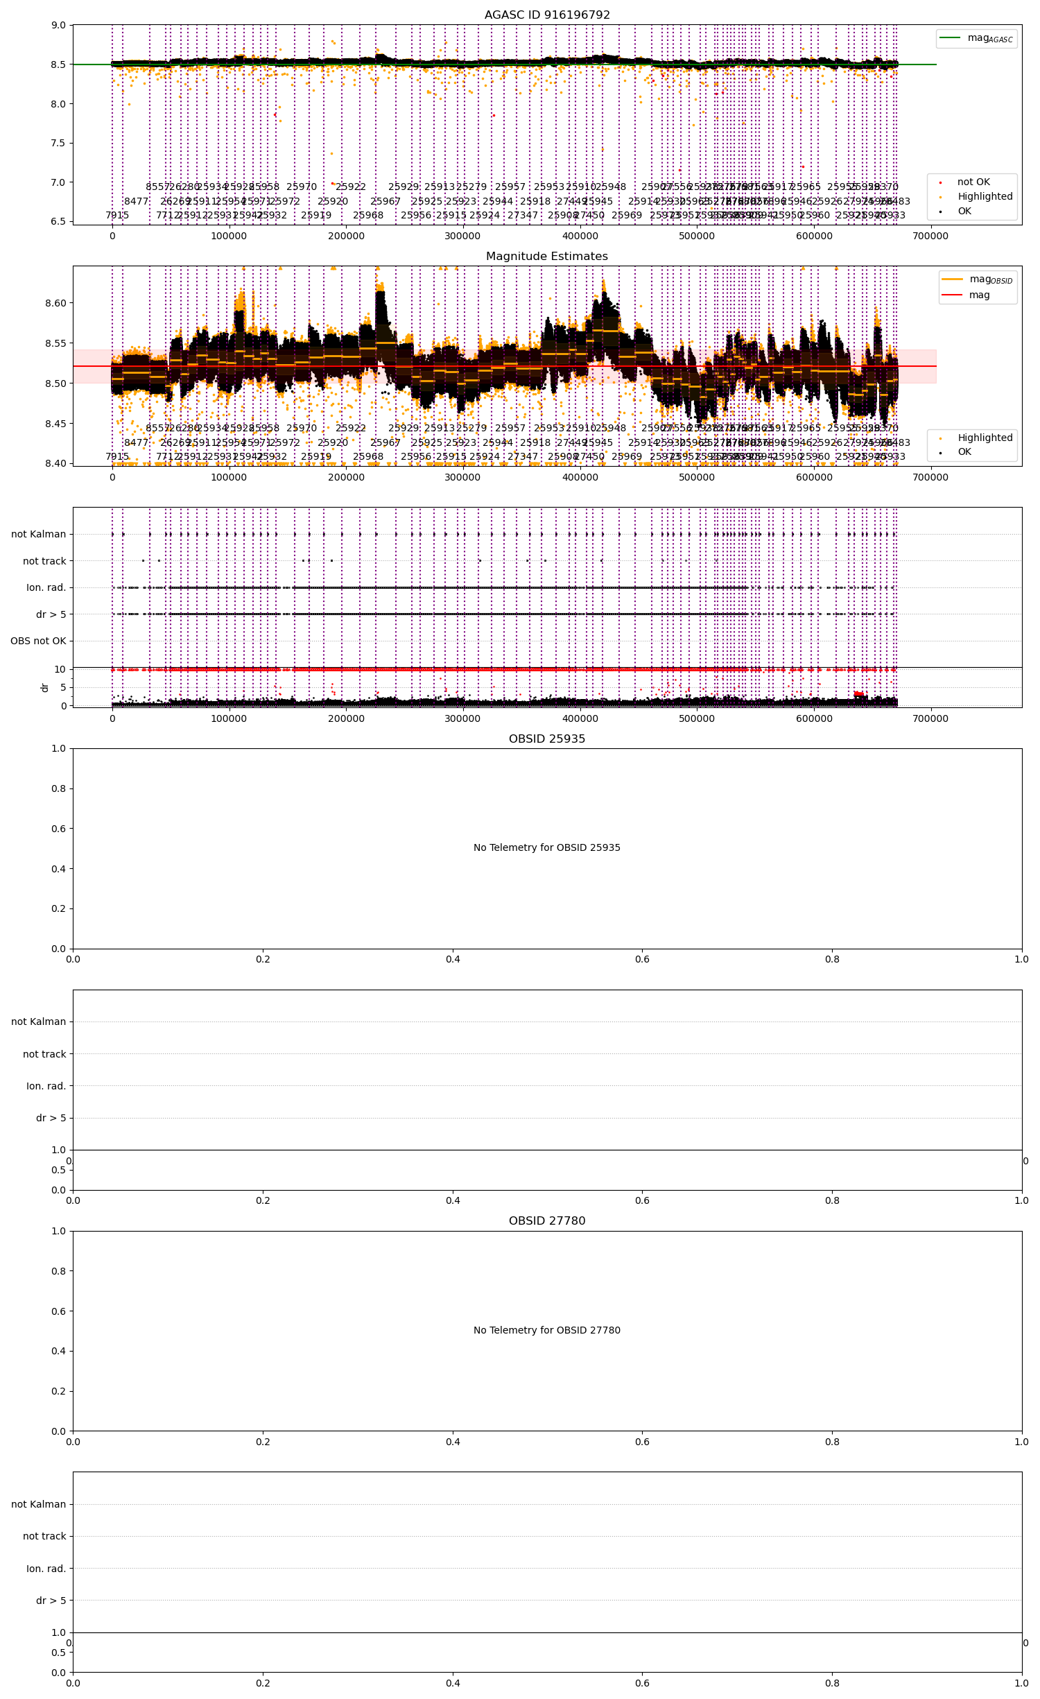Image resolution: width=1040 pixels, height=1699 pixels.
Task: Click 'not Kalman' label in third plot
Action: (39, 534)
